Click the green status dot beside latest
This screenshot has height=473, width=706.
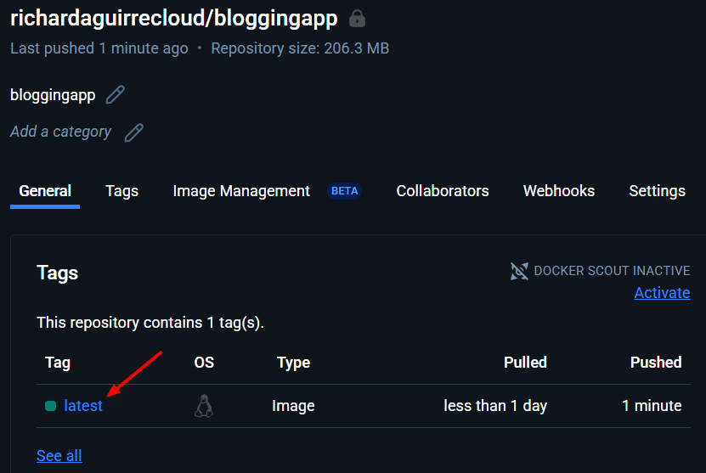[50, 406]
